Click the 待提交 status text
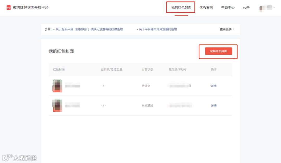This screenshot has height=163, width=281. 146,86
